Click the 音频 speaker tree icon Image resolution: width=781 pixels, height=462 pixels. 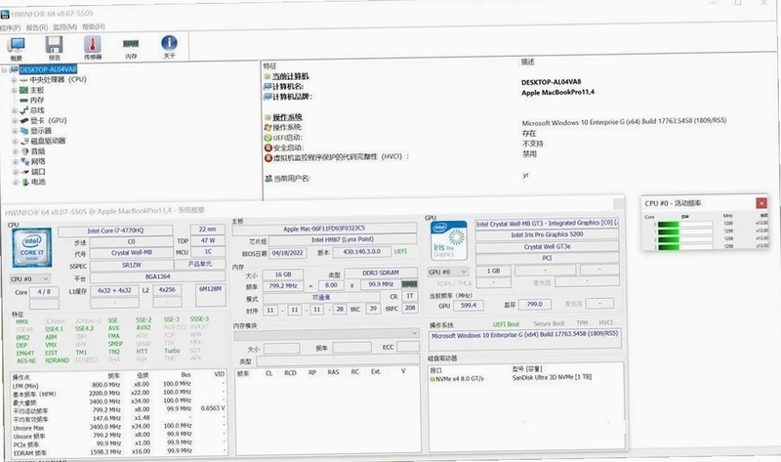(24, 151)
